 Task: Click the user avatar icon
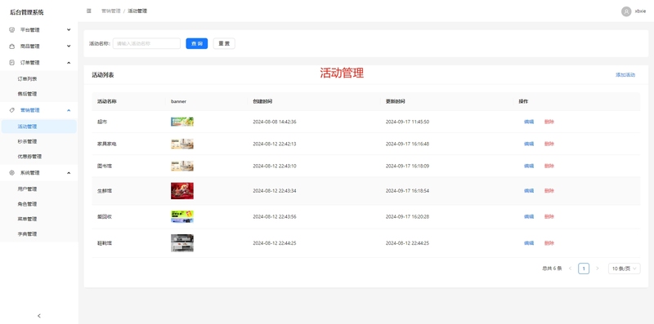click(x=626, y=11)
